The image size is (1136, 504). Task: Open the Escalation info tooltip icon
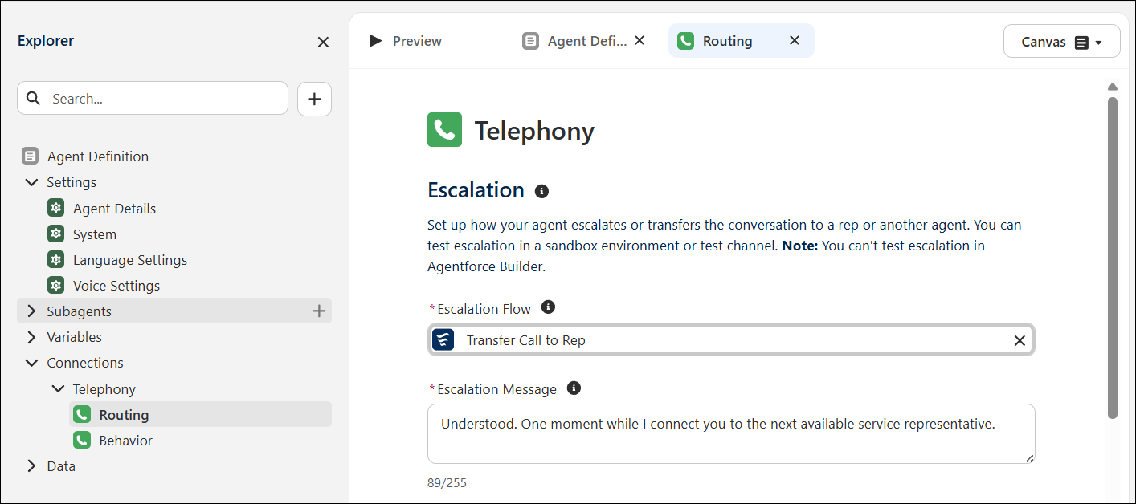(x=541, y=191)
